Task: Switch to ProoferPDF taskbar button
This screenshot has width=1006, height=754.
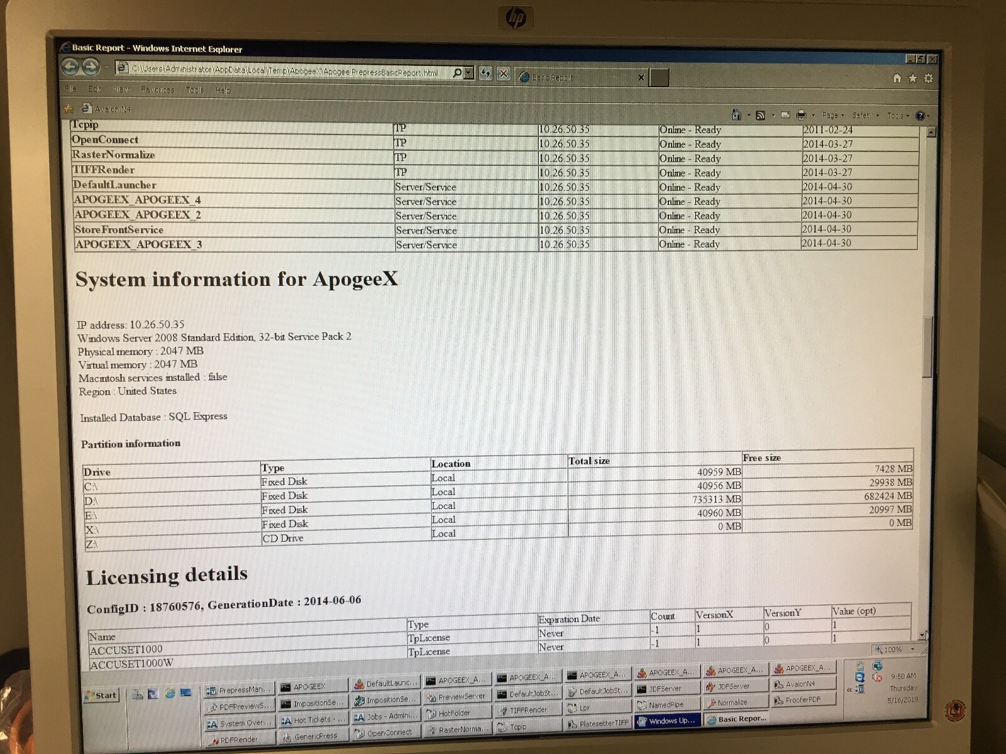Action: pos(804,699)
